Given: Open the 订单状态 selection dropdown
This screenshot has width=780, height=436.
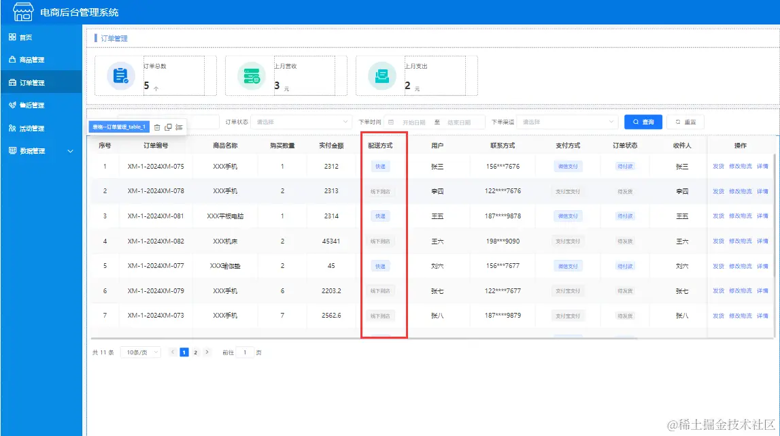Looking at the screenshot, I should (x=302, y=122).
